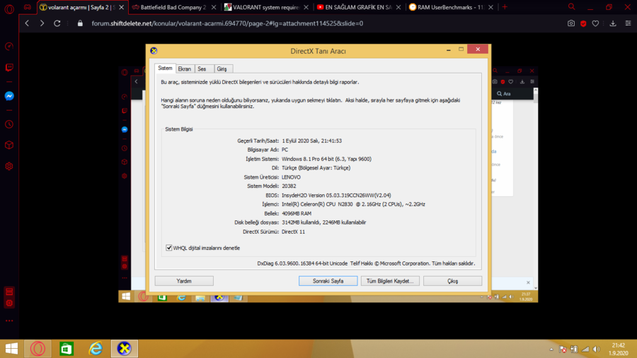Show hidden tray icons arrow
This screenshot has height=358, width=637.
[551, 349]
